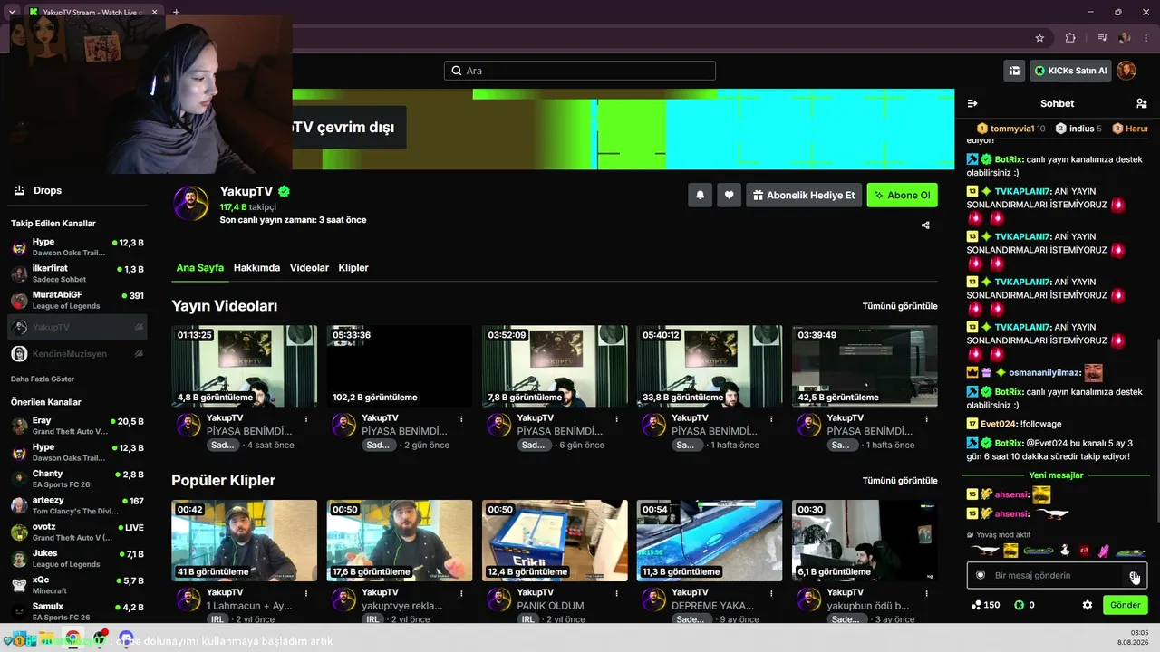The image size is (1160, 652).
Task: Open your profile avatar in Kick header
Action: [1126, 71]
